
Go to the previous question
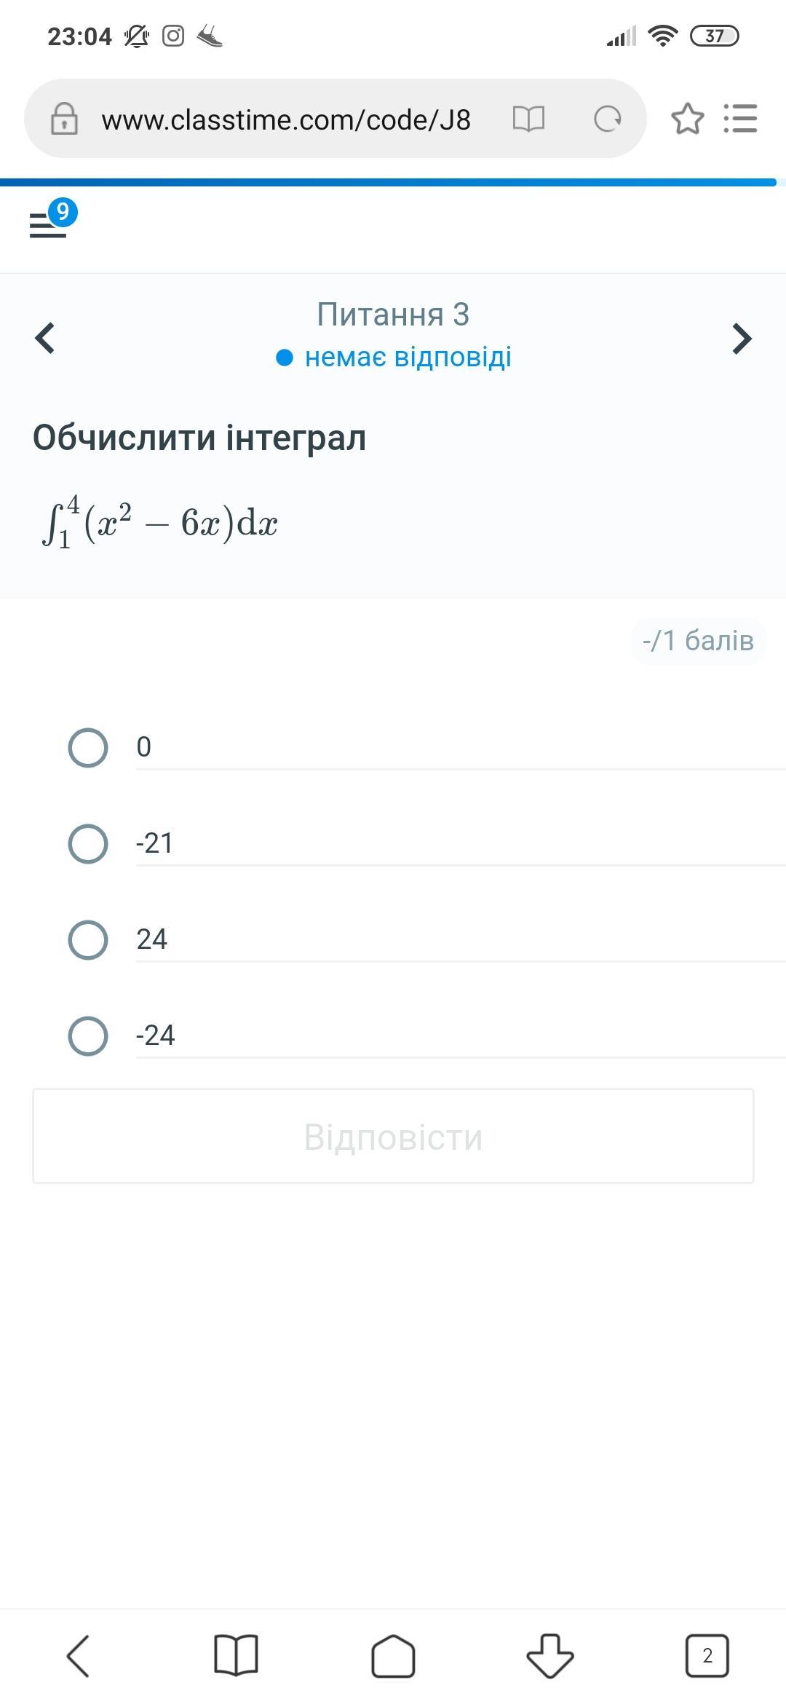click(45, 338)
